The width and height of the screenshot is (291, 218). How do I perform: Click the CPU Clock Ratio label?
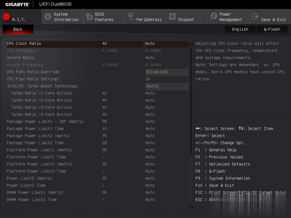click(24, 44)
